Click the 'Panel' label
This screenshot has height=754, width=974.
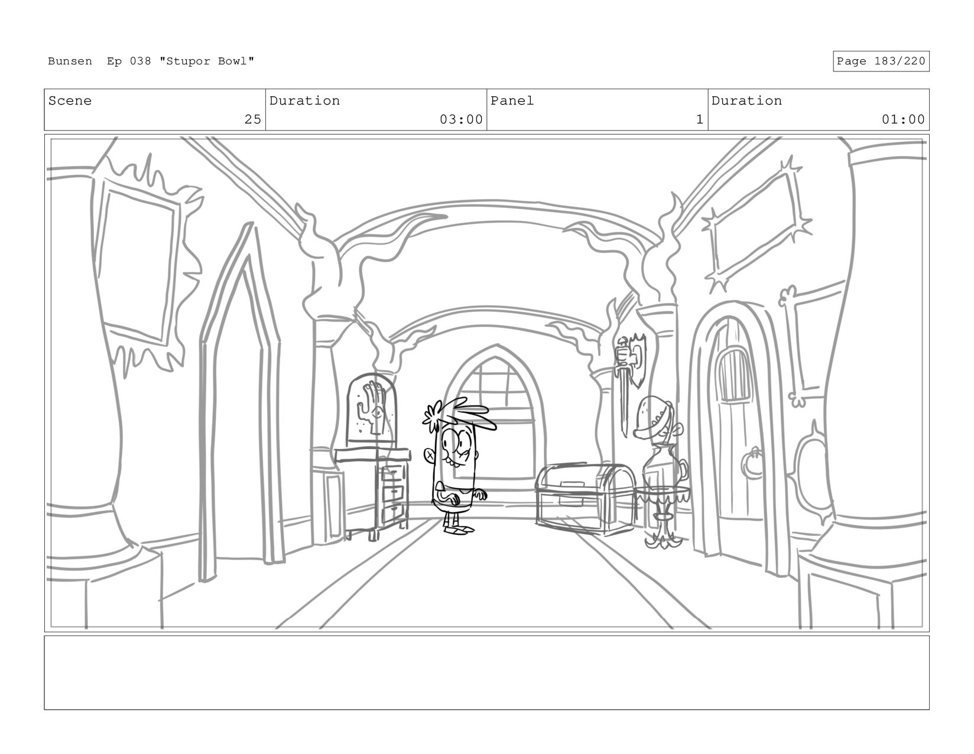(x=512, y=100)
